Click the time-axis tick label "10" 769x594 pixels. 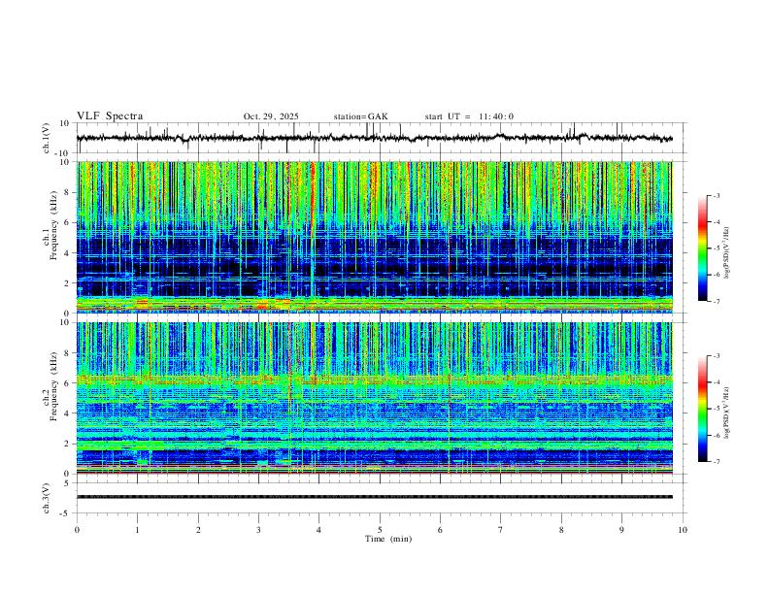click(x=683, y=530)
